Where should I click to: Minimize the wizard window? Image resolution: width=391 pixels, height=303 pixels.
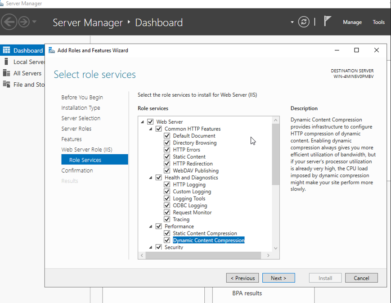tap(337, 50)
